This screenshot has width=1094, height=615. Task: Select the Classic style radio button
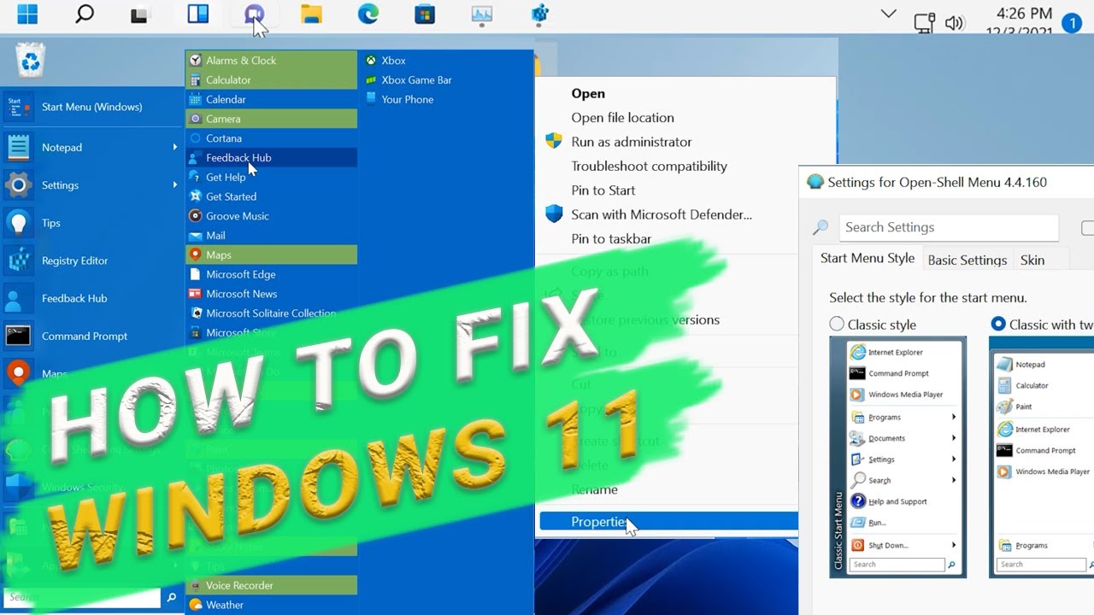pyautogui.click(x=837, y=325)
